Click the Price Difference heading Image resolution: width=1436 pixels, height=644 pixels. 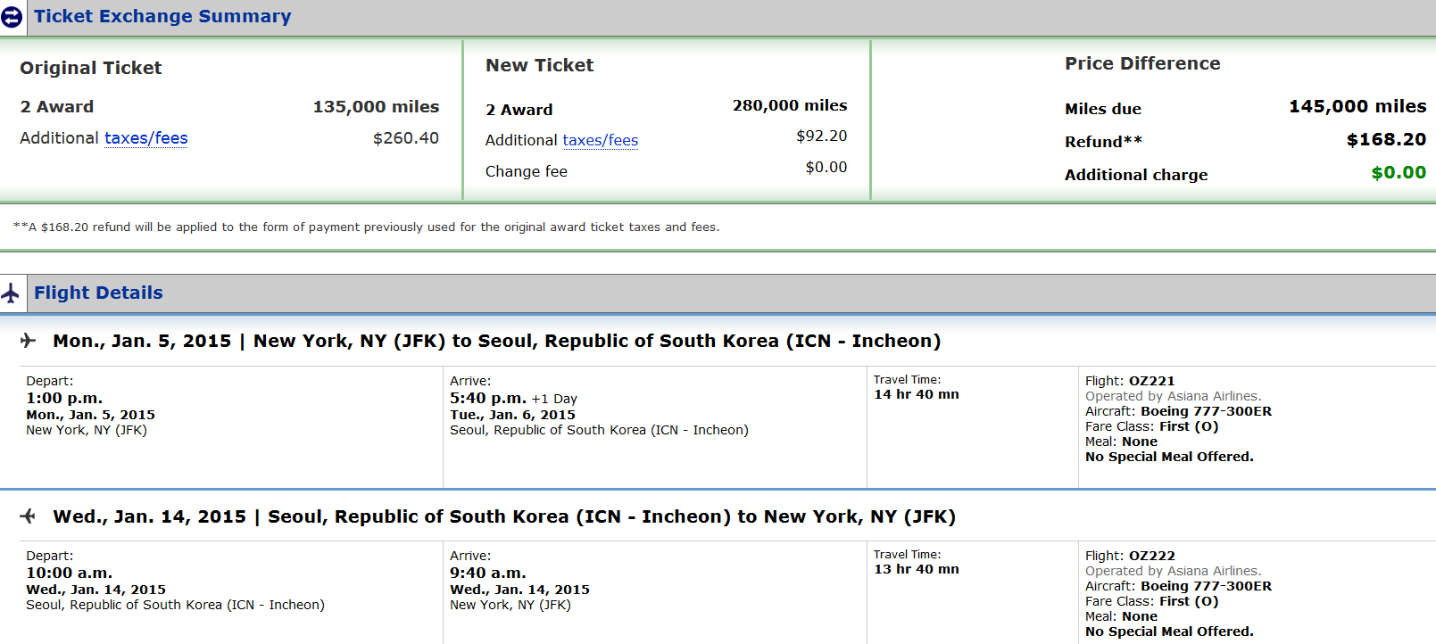pyautogui.click(x=1142, y=63)
